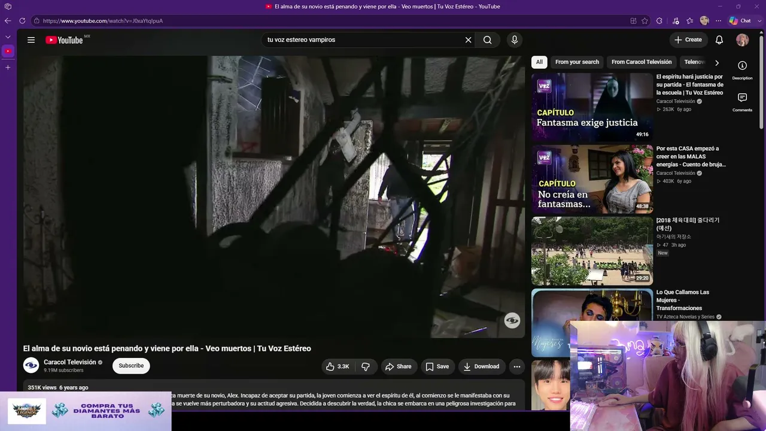The width and height of the screenshot is (766, 431).
Task: Open the Caracol Televisión channel name link
Action: point(70,362)
